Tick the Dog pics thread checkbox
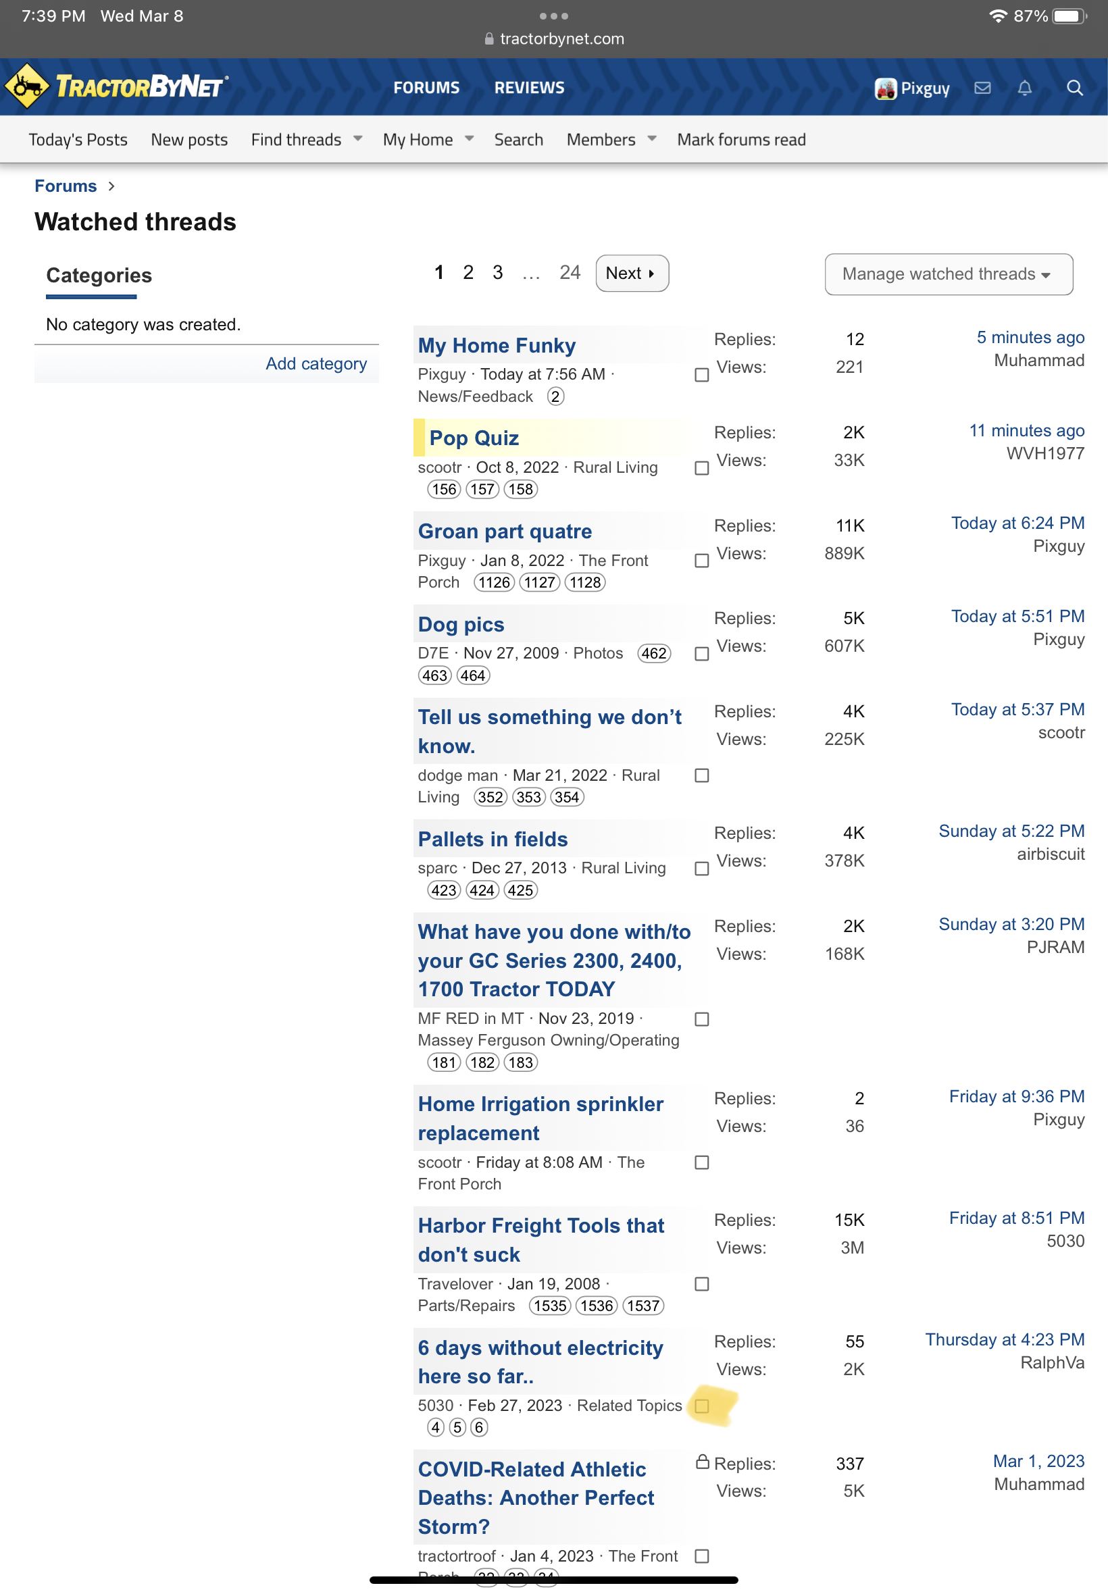 point(701,654)
